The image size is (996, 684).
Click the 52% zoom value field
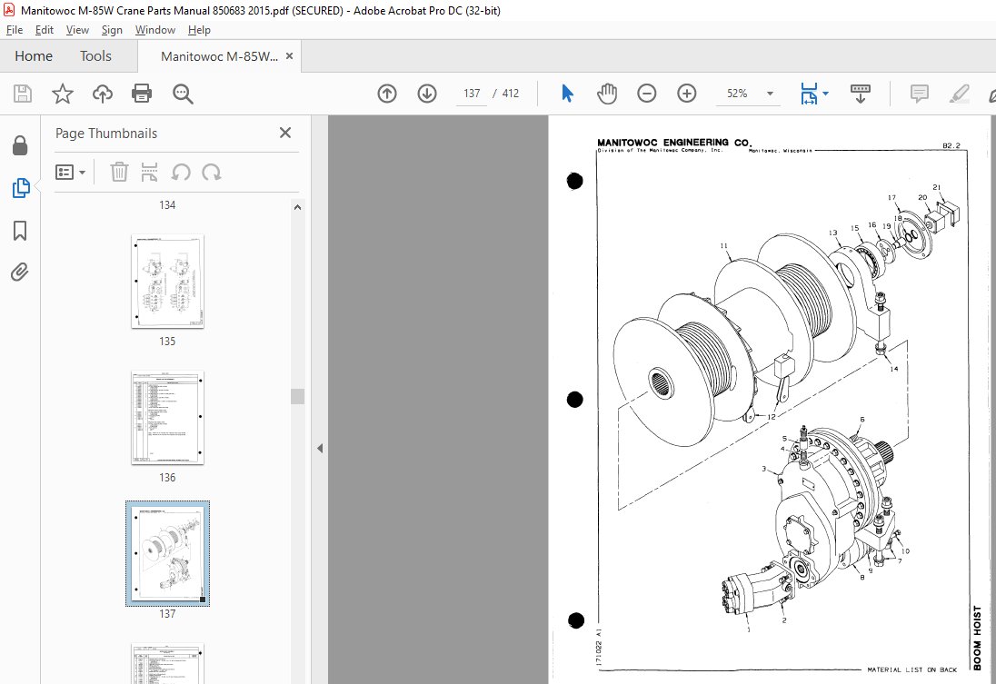[x=737, y=94]
